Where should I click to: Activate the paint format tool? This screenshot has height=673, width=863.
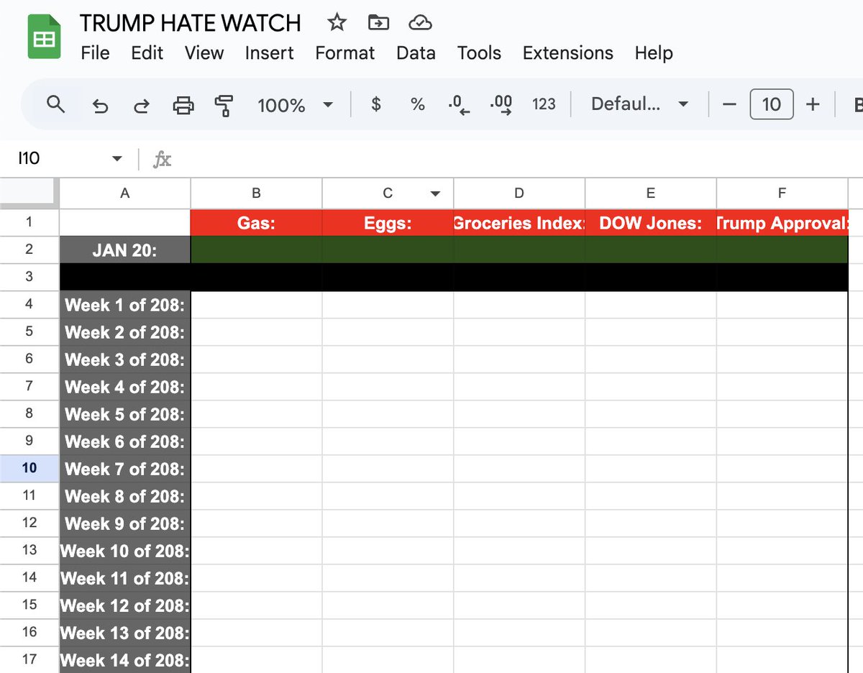pos(224,106)
